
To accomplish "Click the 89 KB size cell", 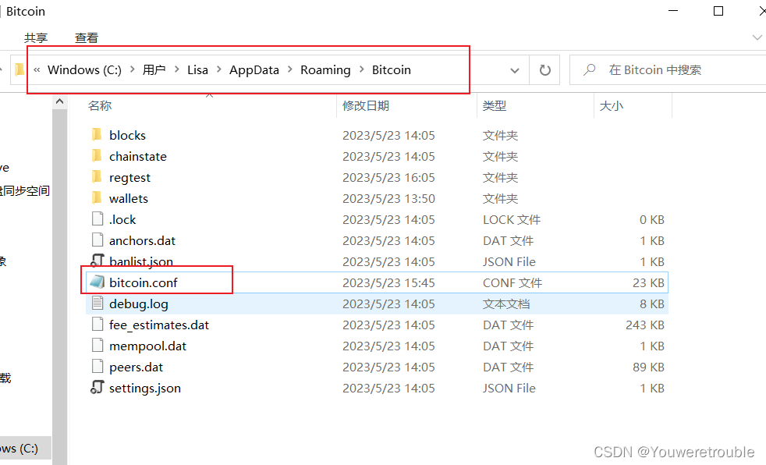I will pyautogui.click(x=648, y=367).
